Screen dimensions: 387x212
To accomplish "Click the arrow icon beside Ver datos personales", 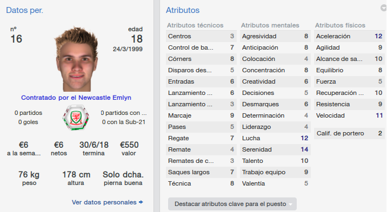I will [141, 202].
